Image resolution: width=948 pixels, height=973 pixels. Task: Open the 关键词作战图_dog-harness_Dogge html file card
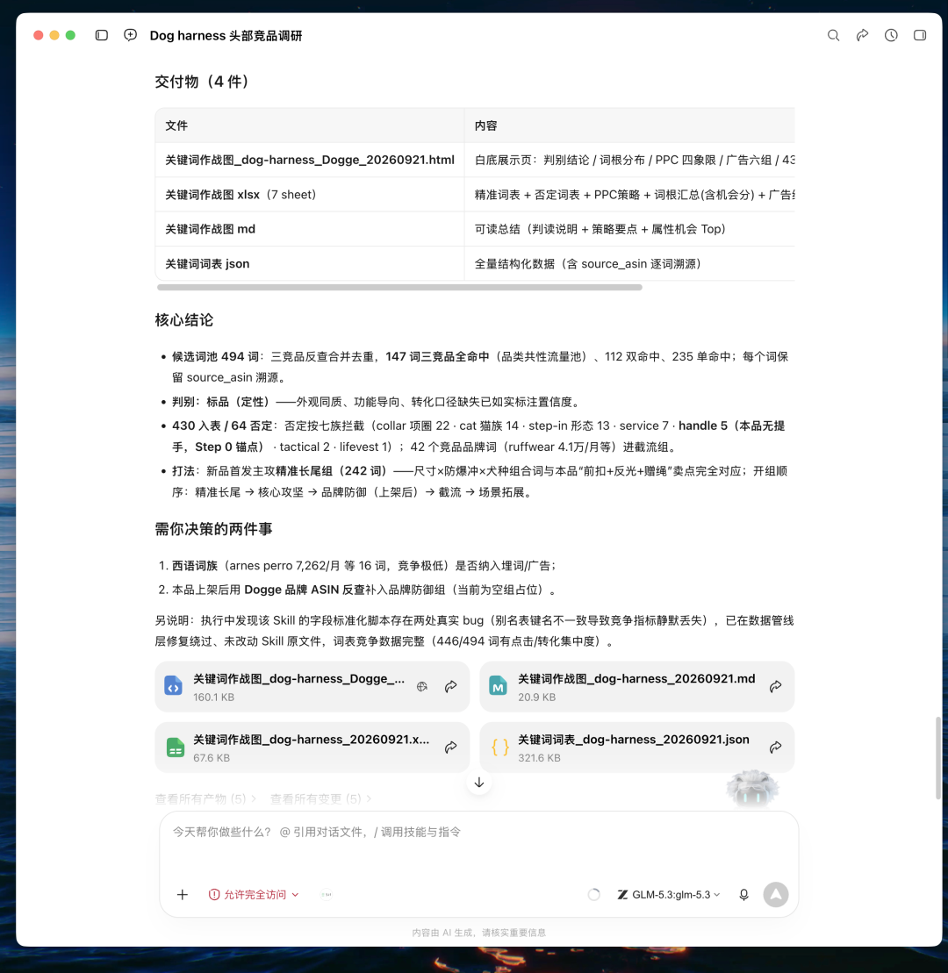pos(312,686)
